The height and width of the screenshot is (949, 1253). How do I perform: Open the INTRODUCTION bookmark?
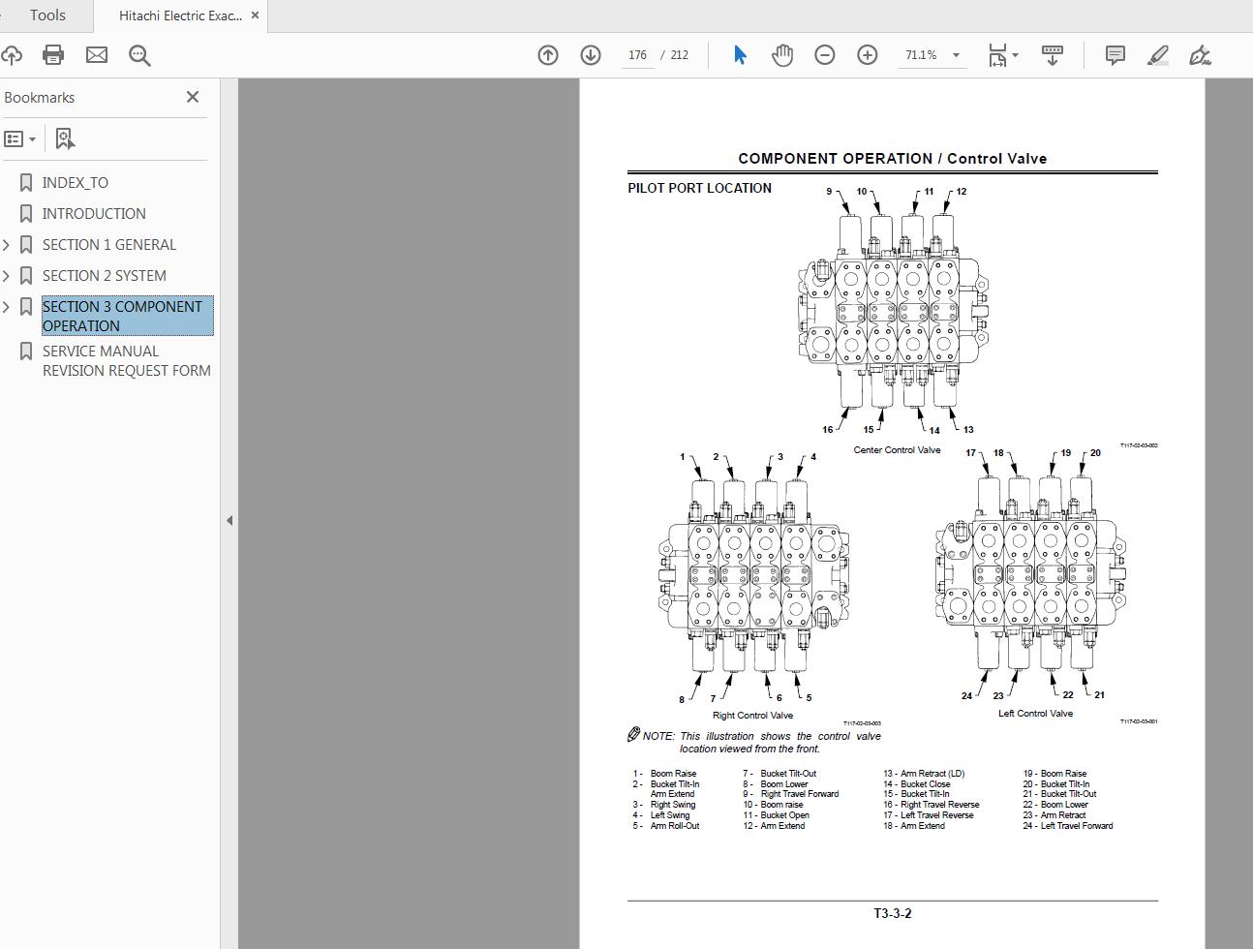click(94, 214)
